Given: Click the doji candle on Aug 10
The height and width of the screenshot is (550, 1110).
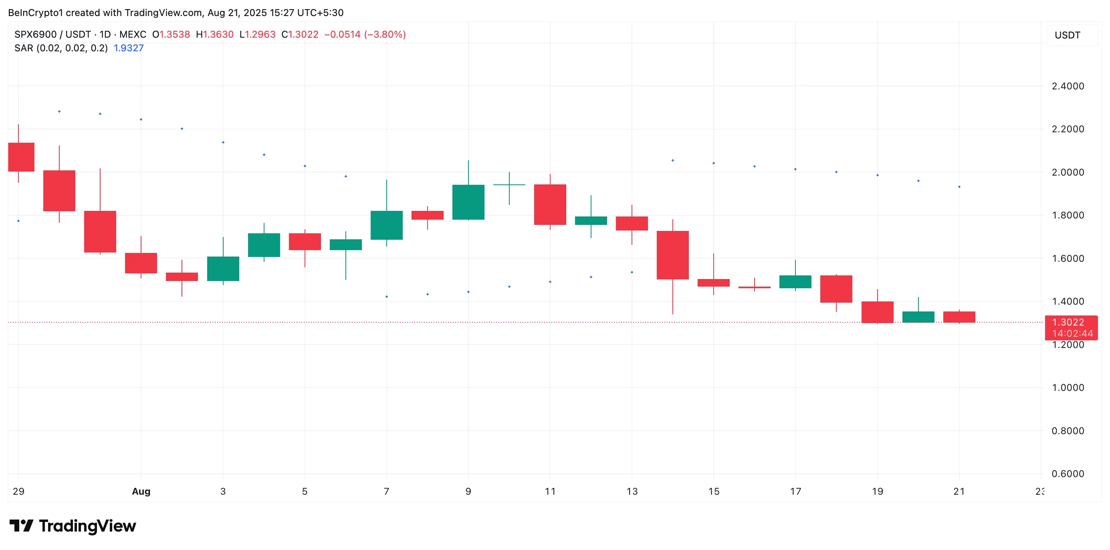Looking at the screenshot, I should point(509,185).
